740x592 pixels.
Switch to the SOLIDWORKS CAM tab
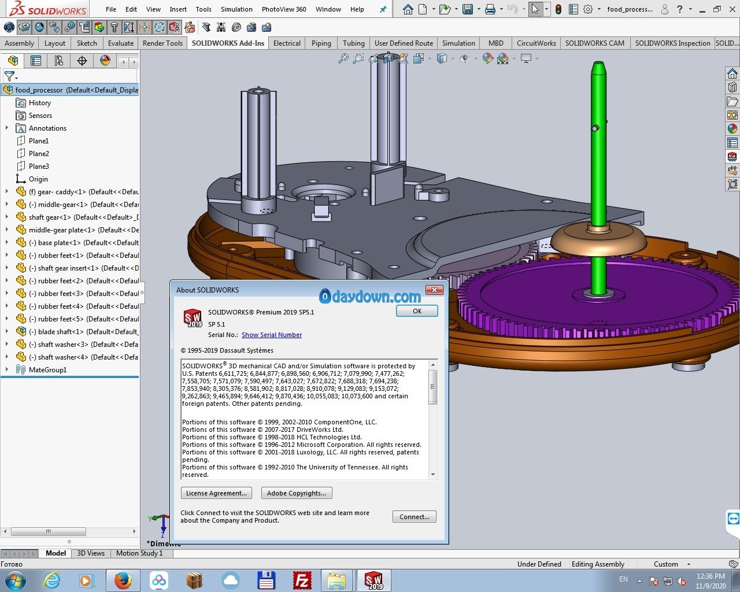point(595,43)
